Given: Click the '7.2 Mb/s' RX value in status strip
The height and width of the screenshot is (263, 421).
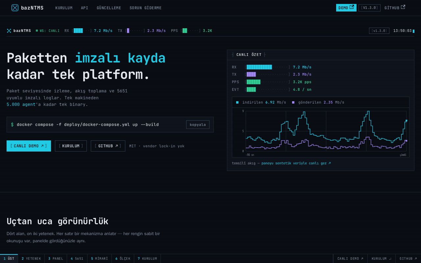Looking at the screenshot, I should pos(103,31).
